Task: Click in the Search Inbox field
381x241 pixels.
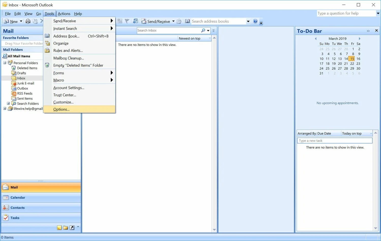Action: (x=169, y=30)
